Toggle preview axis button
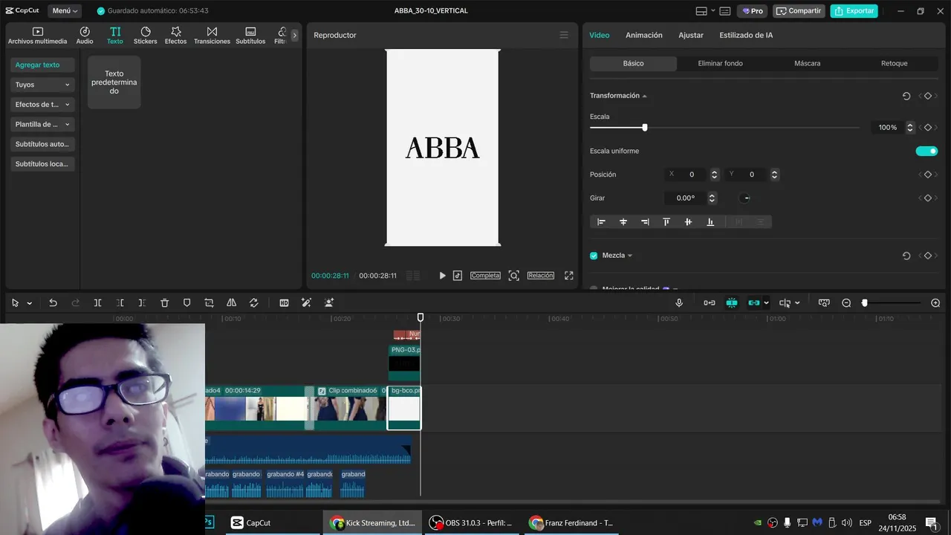951x535 pixels. click(785, 303)
